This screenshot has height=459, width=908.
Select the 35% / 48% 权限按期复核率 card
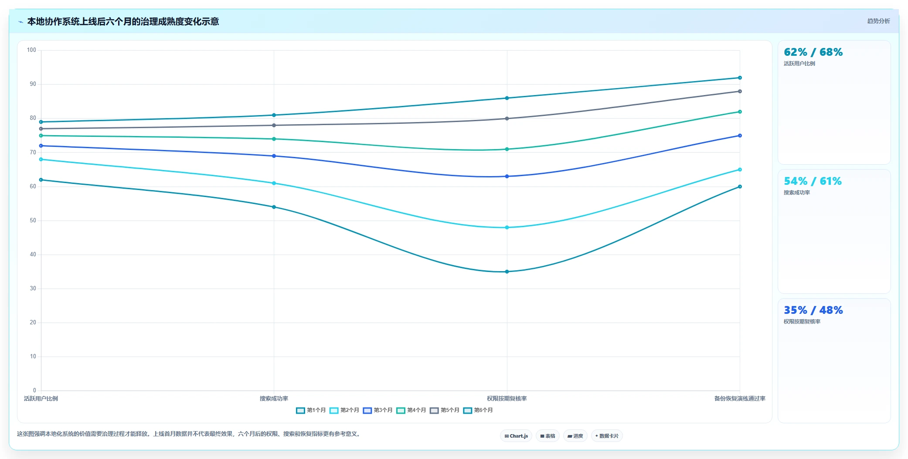tap(834, 360)
